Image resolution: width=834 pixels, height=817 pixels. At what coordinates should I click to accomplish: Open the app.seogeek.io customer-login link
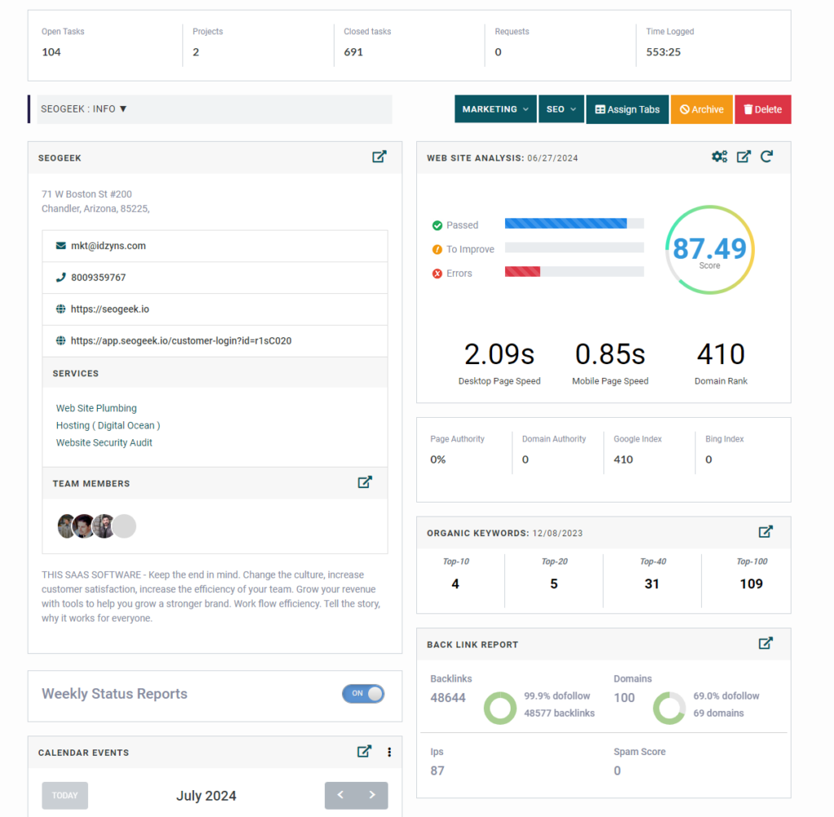point(181,341)
